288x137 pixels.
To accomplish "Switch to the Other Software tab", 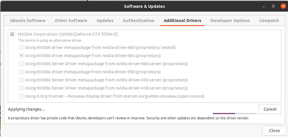I will pyautogui.click(x=71, y=21).
